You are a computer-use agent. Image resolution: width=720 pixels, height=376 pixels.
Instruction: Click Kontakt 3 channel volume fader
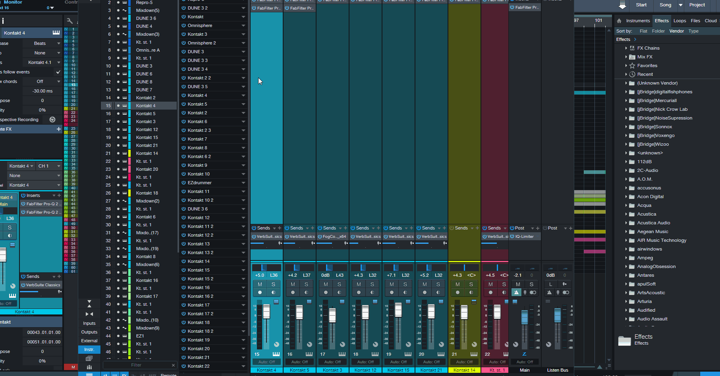332,315
